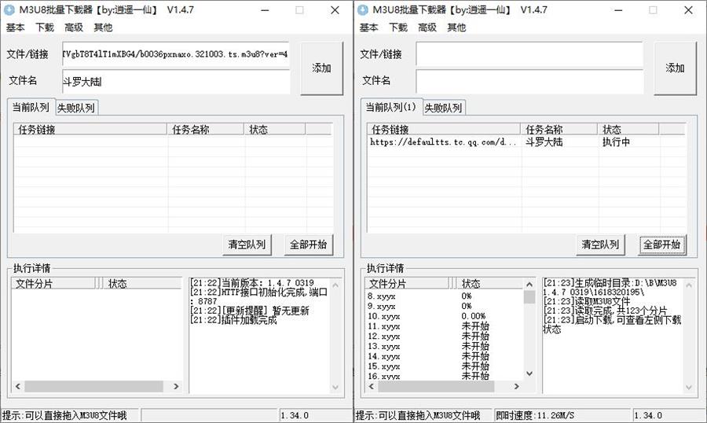Select 失败队列 tab in right window

tap(444, 108)
